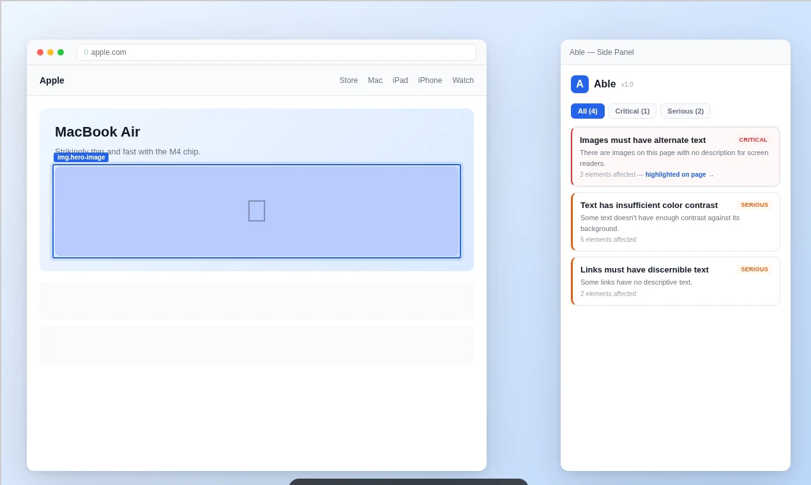Click the apple.com address bar
The image size is (811, 485).
[277, 52]
